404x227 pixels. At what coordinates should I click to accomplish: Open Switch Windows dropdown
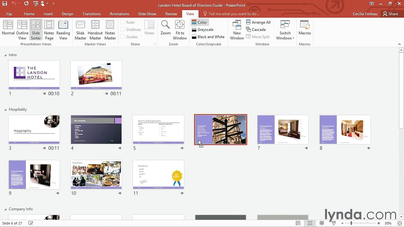(x=285, y=30)
